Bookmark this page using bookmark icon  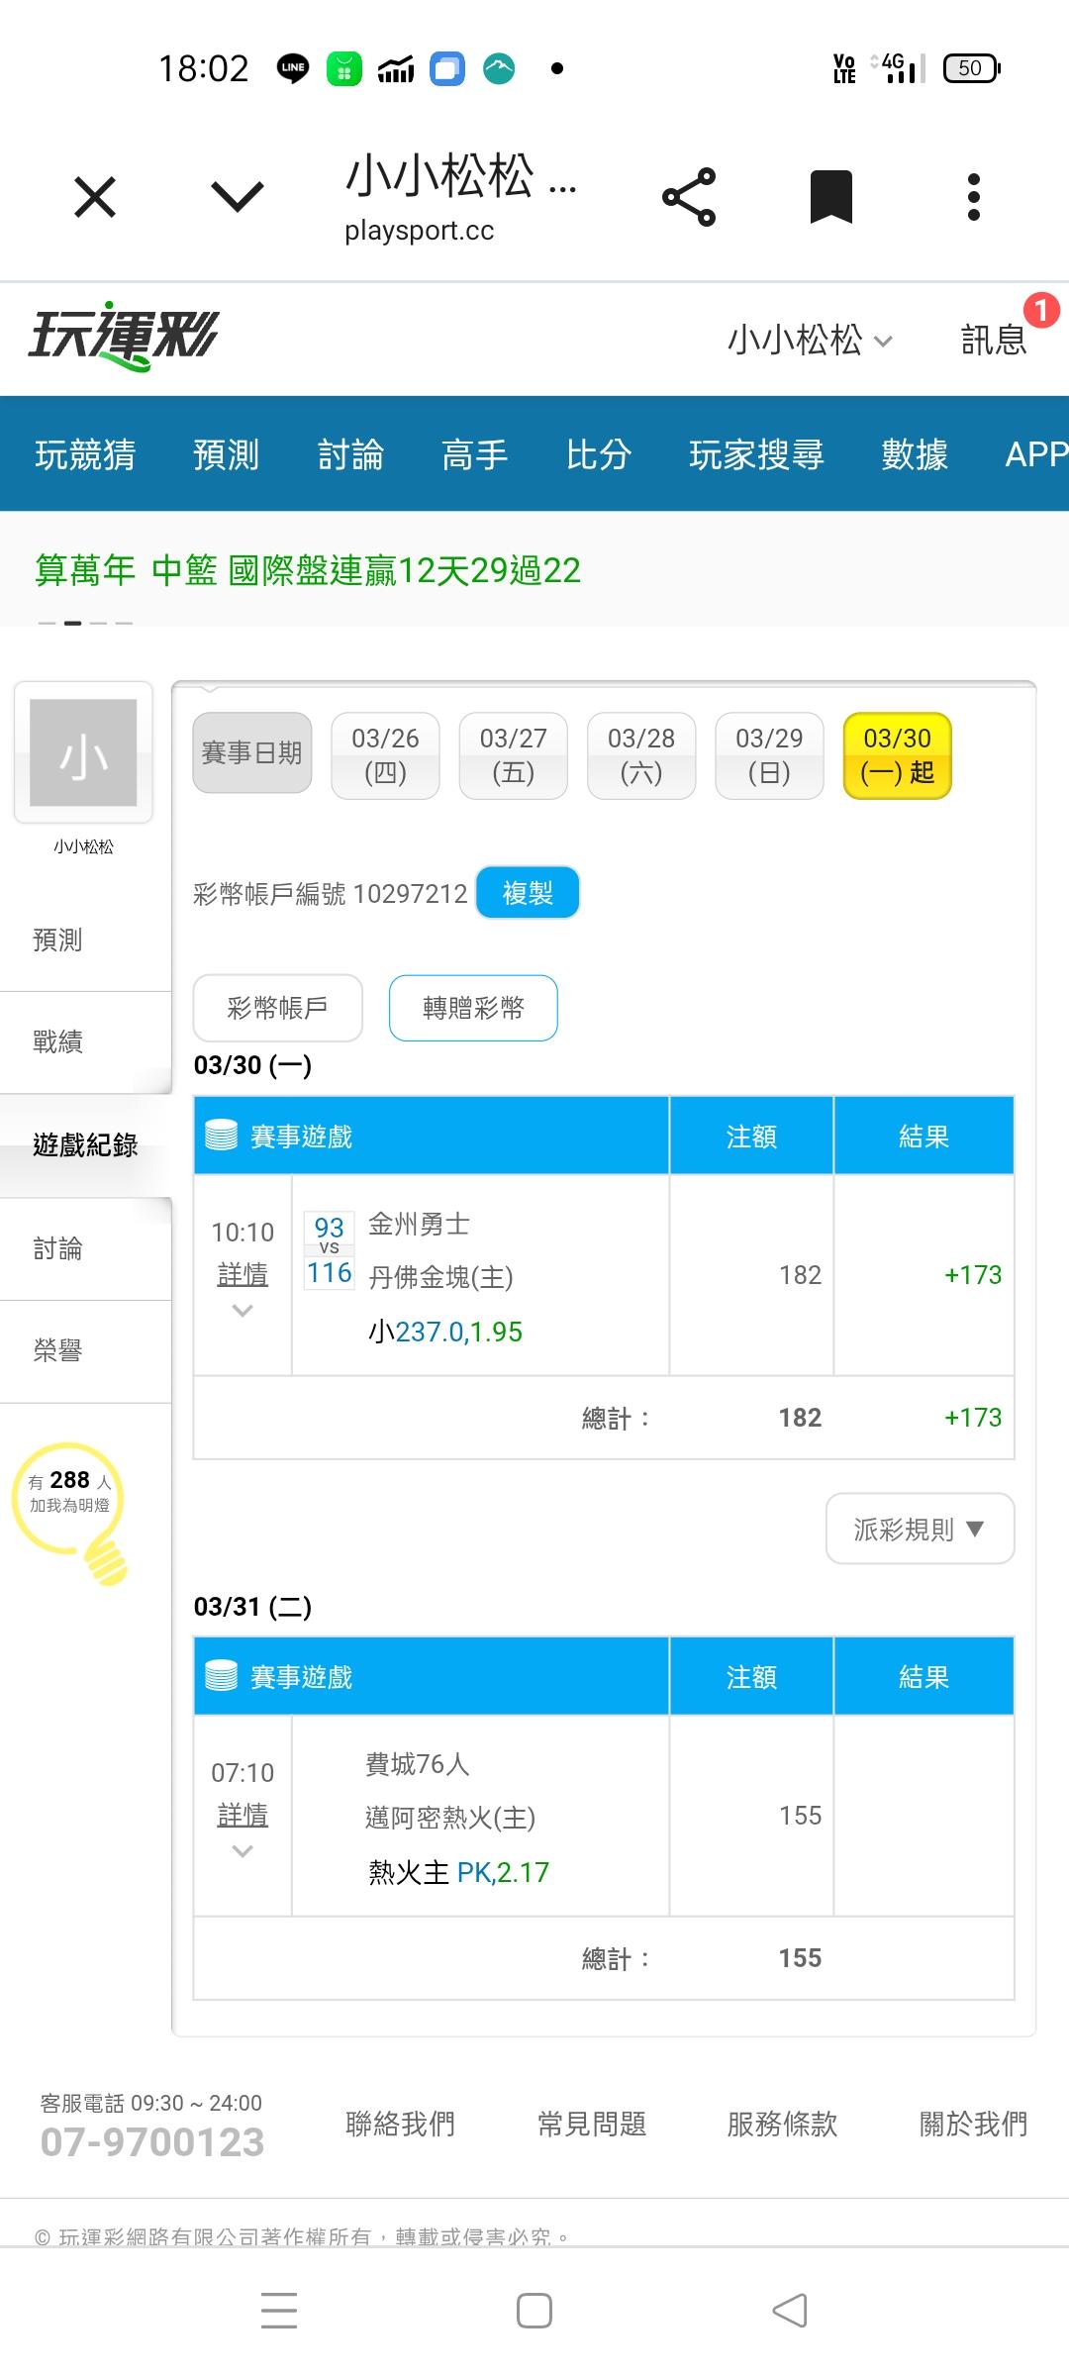pyautogui.click(x=830, y=197)
